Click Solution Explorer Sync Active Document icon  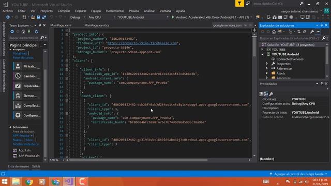tap(299, 32)
